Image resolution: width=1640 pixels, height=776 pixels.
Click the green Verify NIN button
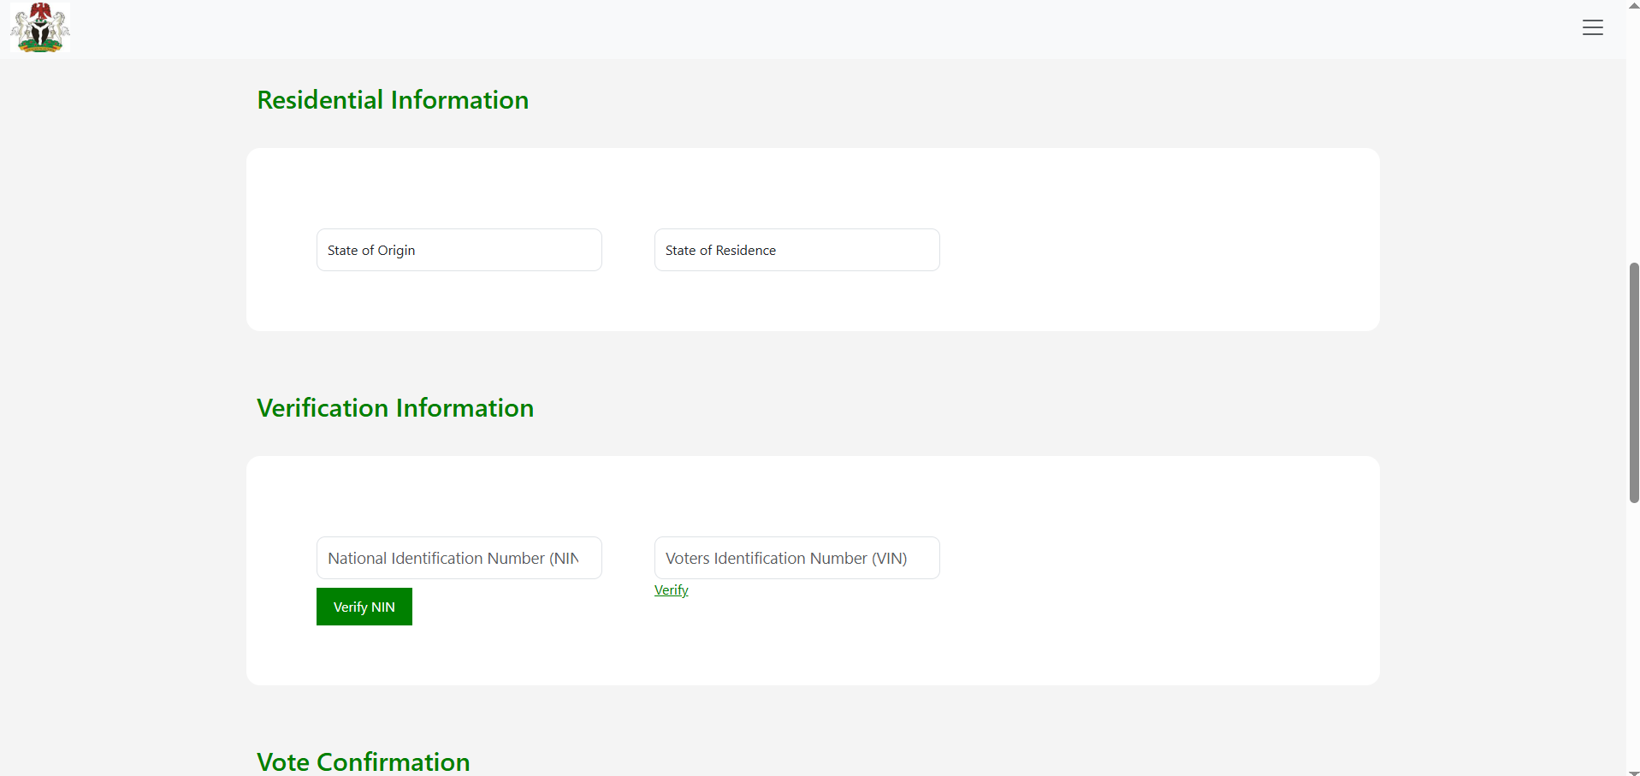point(364,607)
